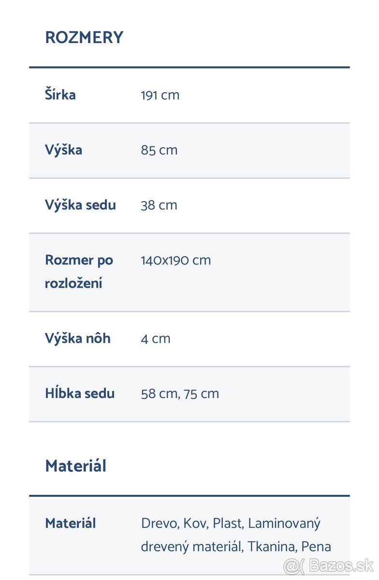Select the bold Materiál row label
Image resolution: width=379 pixels, height=580 pixels.
click(x=71, y=523)
